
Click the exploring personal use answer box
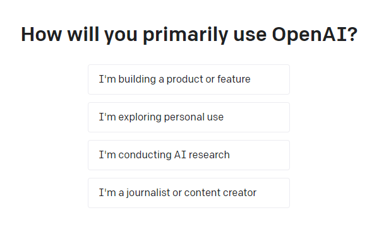[189, 117]
